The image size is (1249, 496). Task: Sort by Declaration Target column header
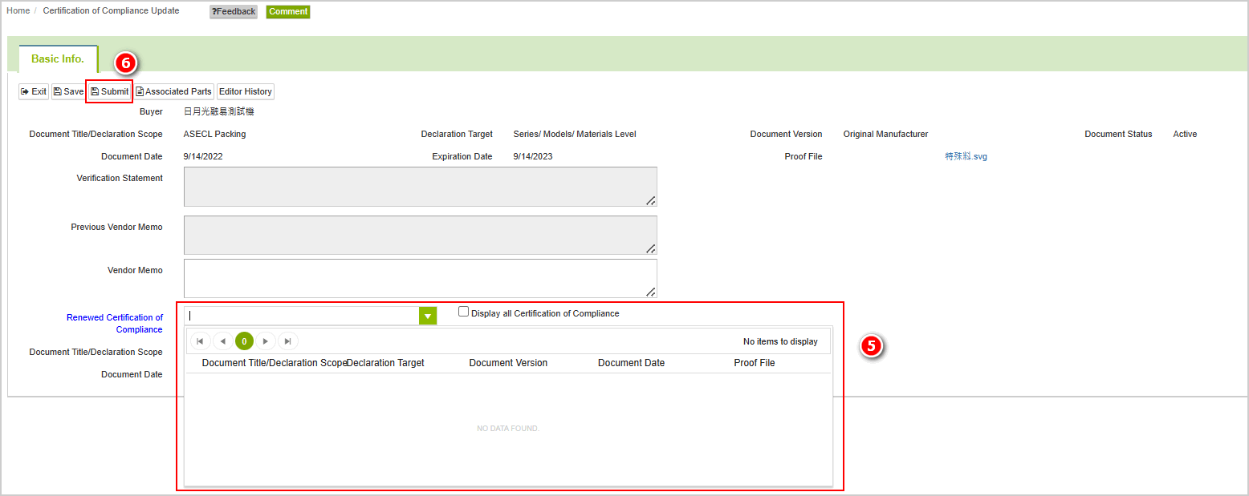(x=385, y=363)
